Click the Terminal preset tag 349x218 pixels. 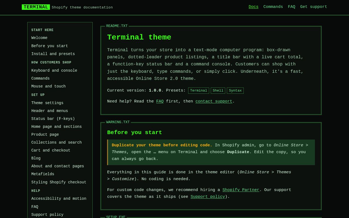(198, 91)
